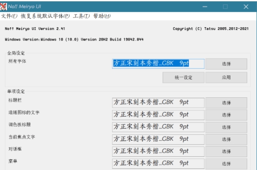Select font via 选择 for 追随图标的文字

226,115
